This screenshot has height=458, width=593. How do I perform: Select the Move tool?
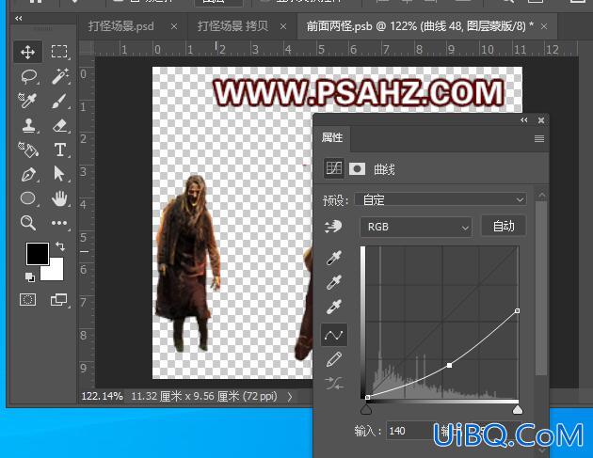[27, 52]
